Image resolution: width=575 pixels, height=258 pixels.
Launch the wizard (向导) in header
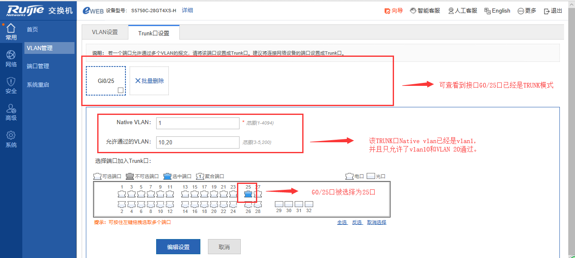[x=394, y=11]
